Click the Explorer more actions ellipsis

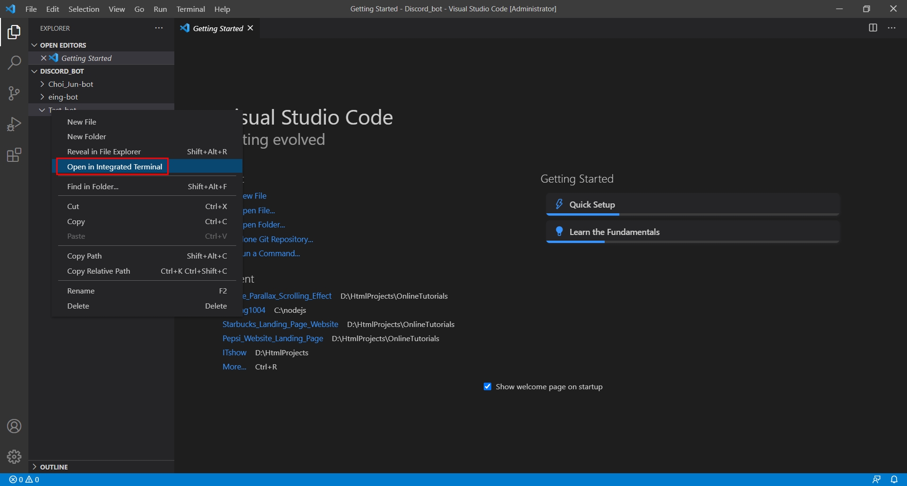(159, 28)
